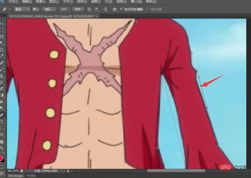Close the jpeg document tab
This screenshot has height=178, width=251.
[97, 16]
